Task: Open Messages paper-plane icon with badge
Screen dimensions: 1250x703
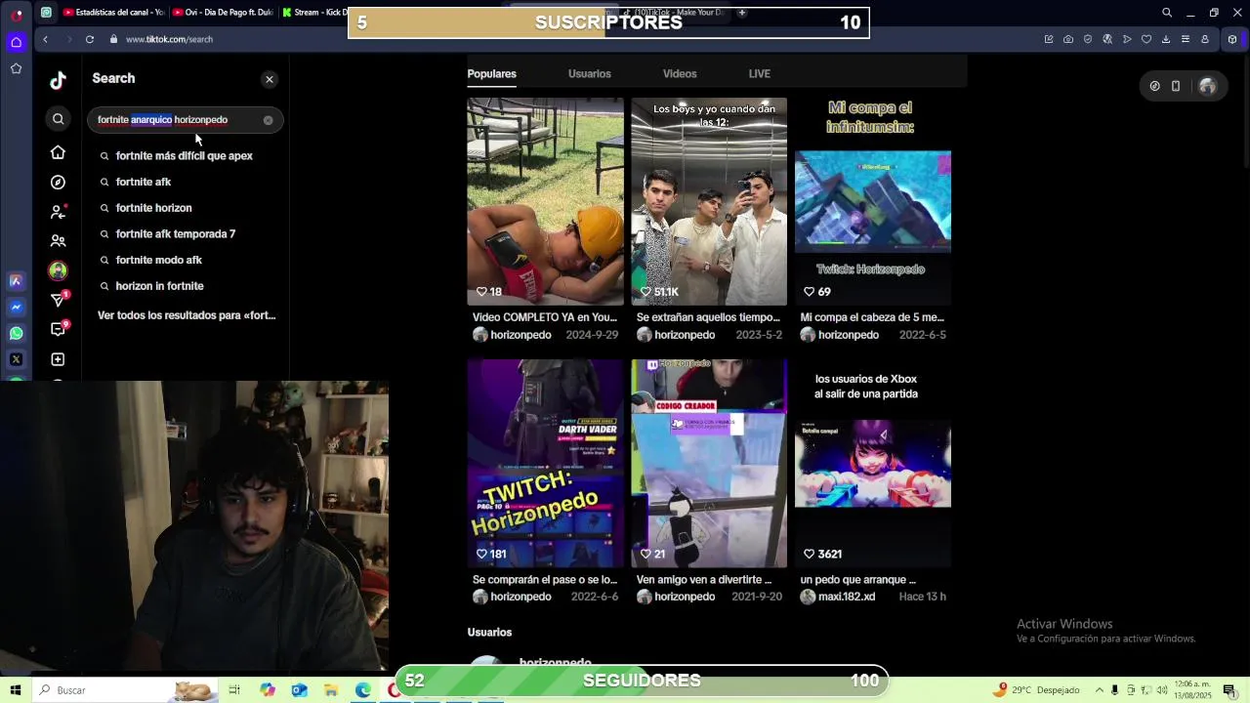Action: [58, 299]
